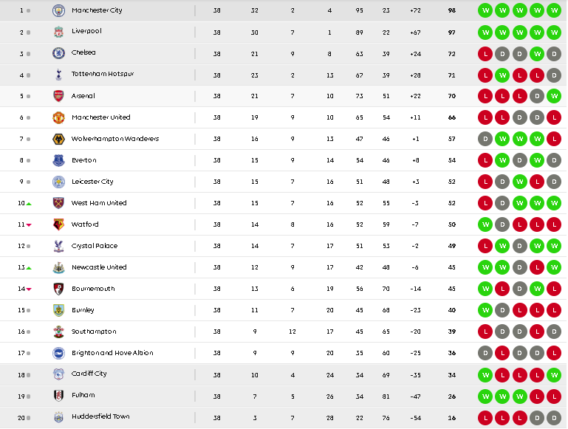Click West Ham United's green up arrow
568x429 pixels.
(x=29, y=203)
